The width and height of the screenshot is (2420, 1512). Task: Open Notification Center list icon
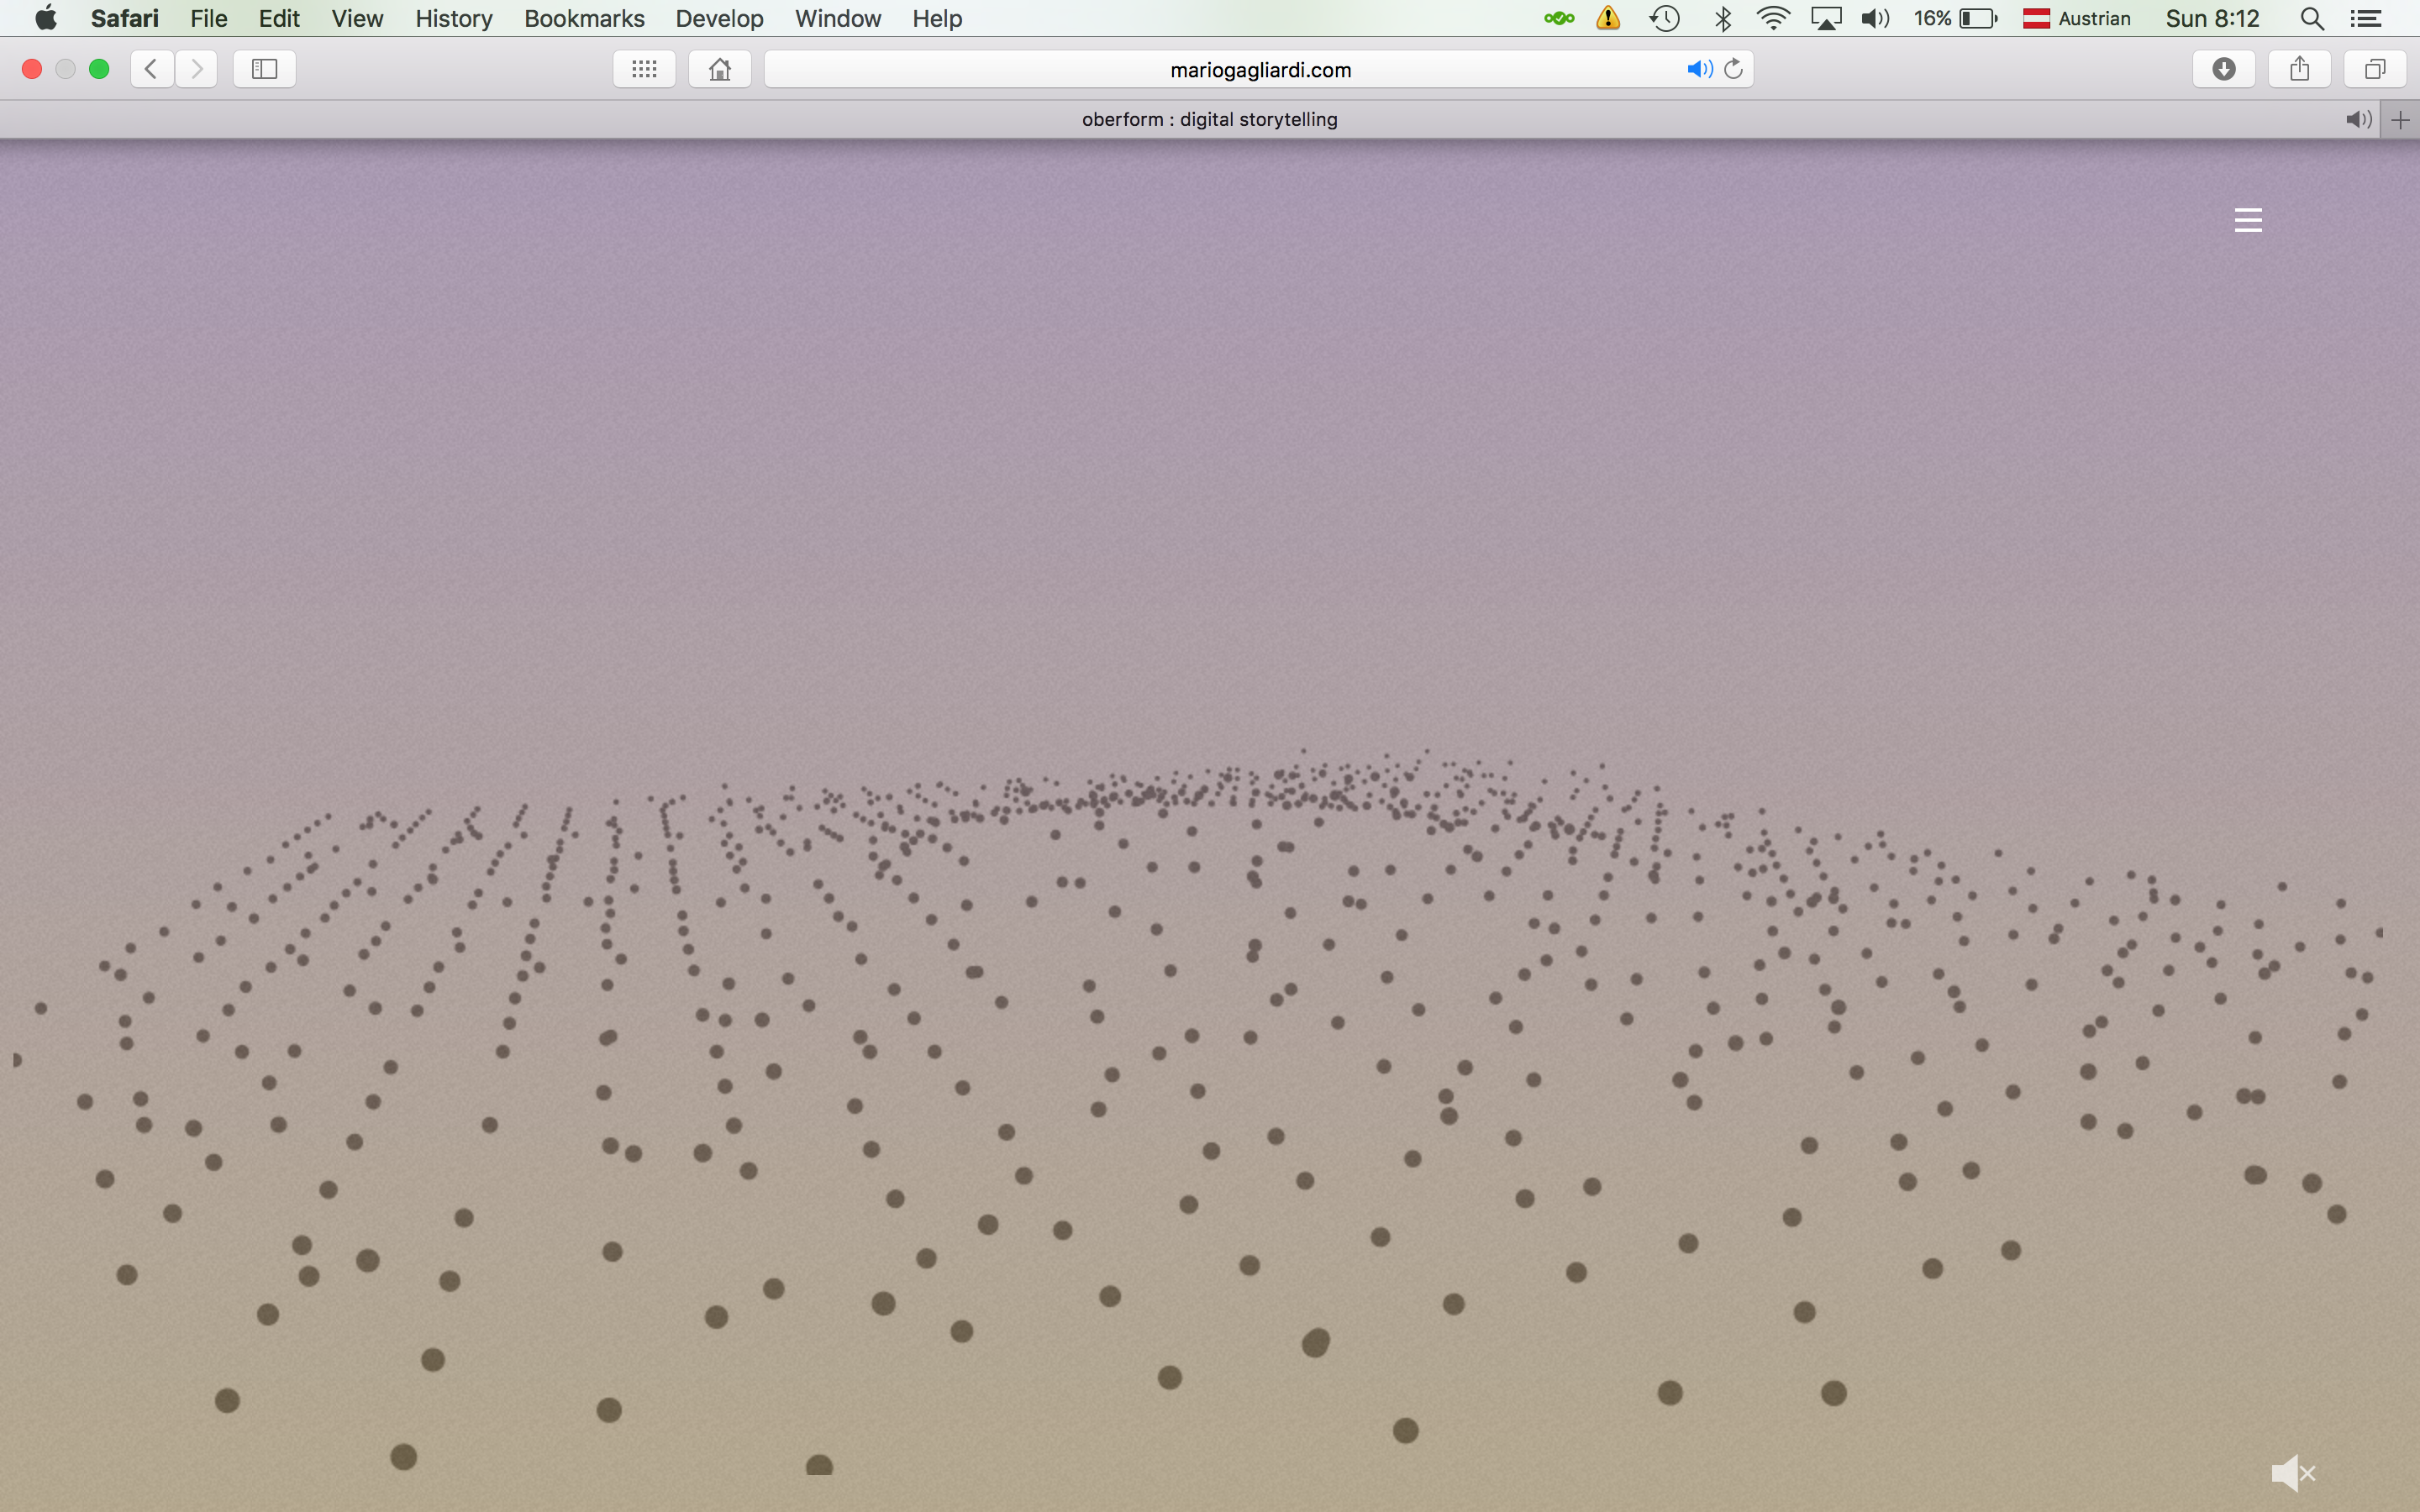(x=2365, y=18)
